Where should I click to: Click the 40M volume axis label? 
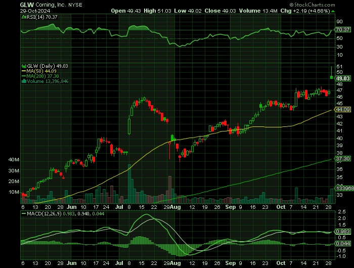(x=14, y=160)
